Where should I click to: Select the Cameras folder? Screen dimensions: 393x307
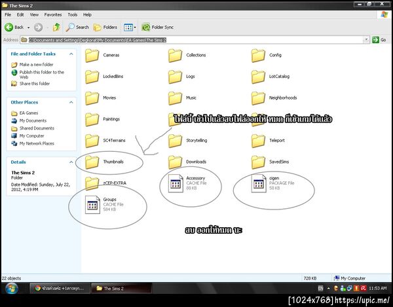click(102, 56)
